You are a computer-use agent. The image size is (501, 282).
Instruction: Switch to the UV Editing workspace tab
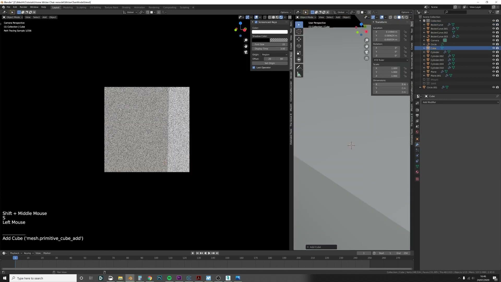coord(95,7)
